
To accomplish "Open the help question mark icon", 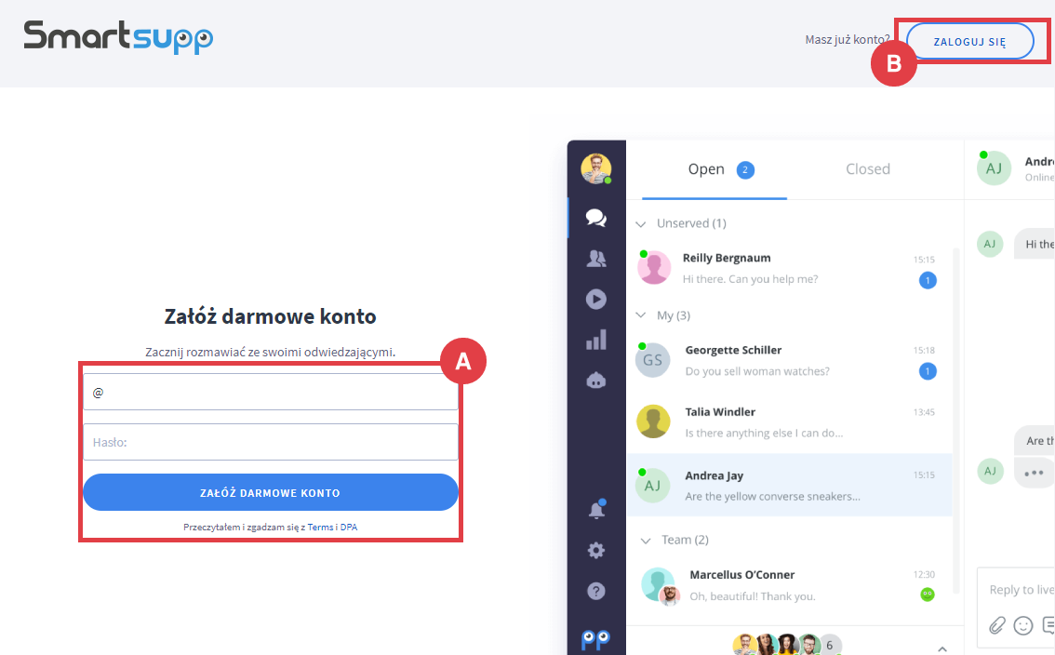I will point(596,591).
